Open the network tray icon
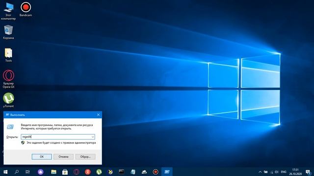Screen dimensions: 314x176 tap(271, 172)
